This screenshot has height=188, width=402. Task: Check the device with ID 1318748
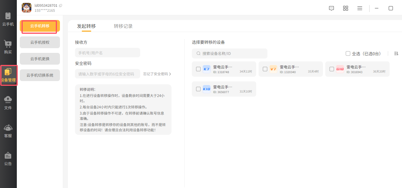tap(198, 69)
